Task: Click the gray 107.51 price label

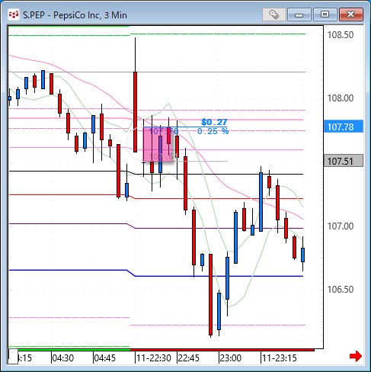Action: coord(344,161)
